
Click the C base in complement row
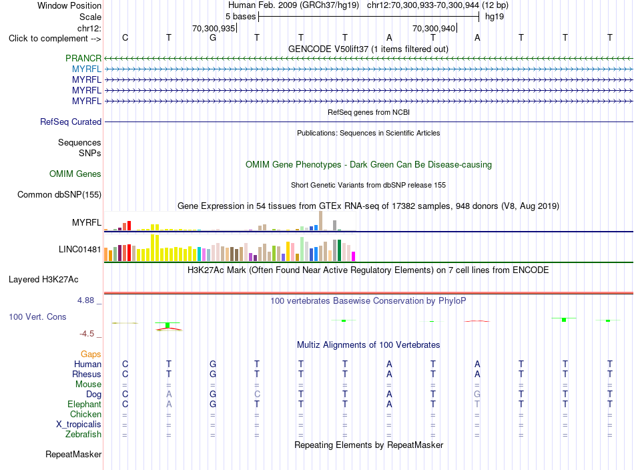[x=125, y=37]
